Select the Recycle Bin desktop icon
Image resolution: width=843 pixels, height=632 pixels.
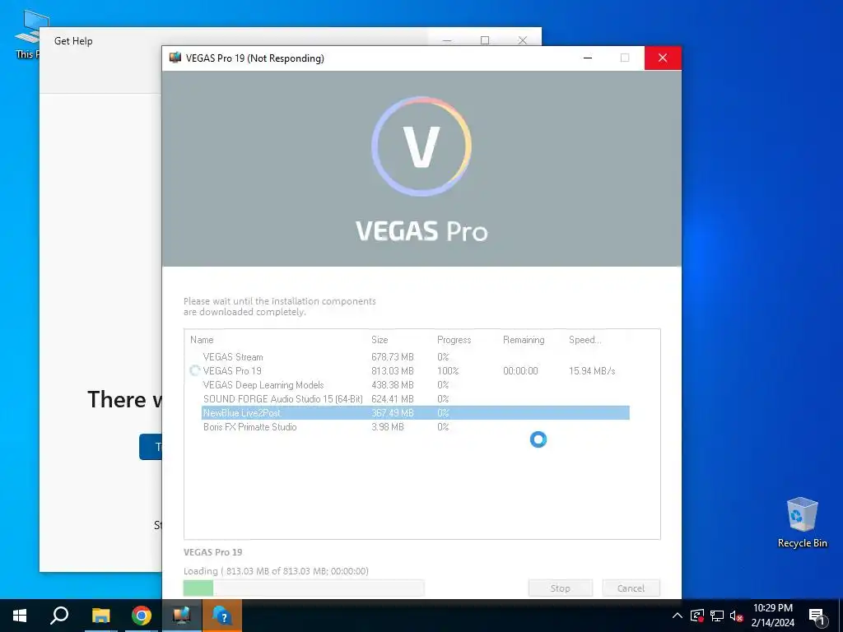802,523
